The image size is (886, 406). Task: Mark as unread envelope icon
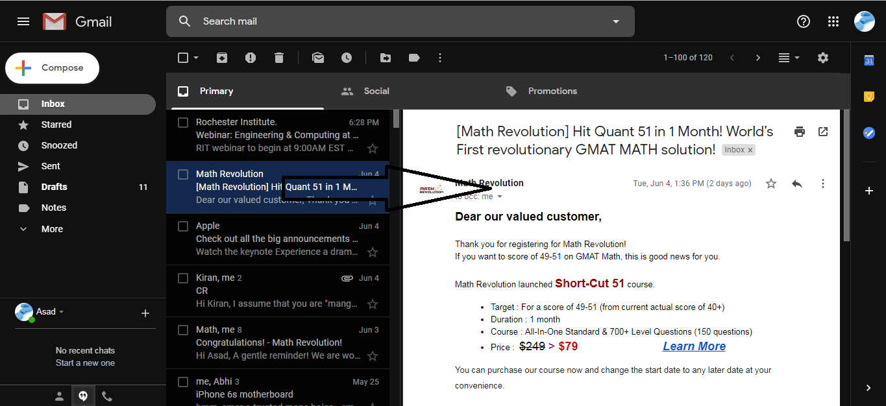click(318, 58)
